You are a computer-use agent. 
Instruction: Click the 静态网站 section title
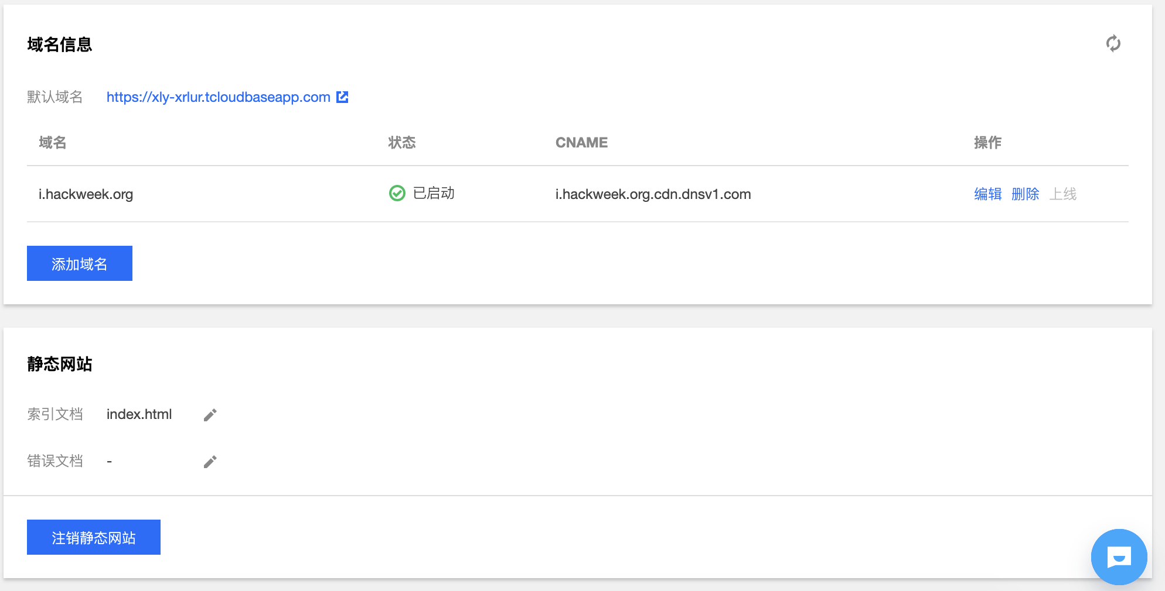point(60,364)
